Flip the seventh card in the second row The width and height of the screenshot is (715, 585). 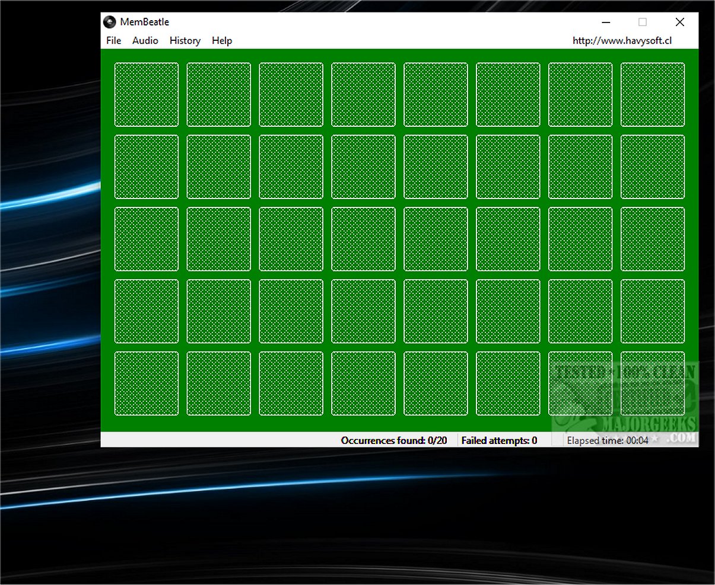[580, 167]
